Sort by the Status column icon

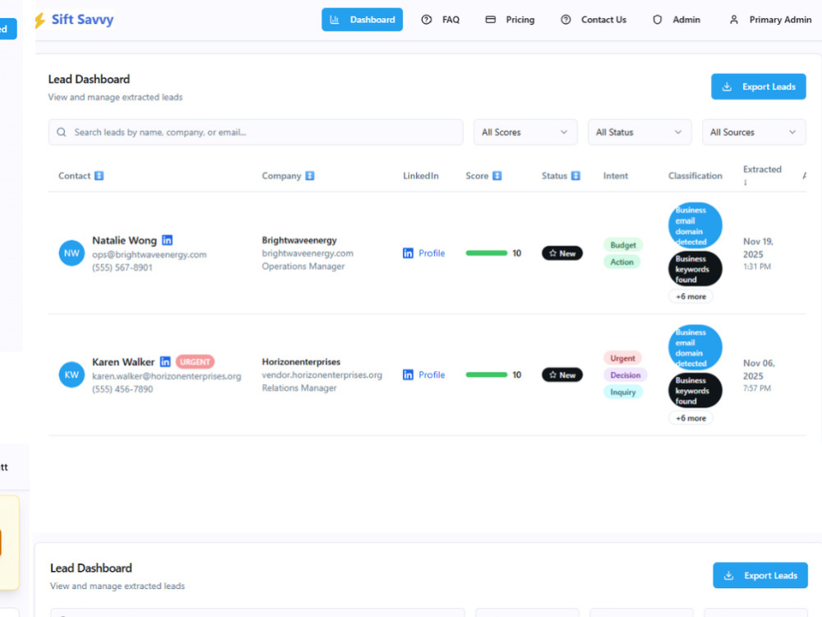(x=575, y=176)
